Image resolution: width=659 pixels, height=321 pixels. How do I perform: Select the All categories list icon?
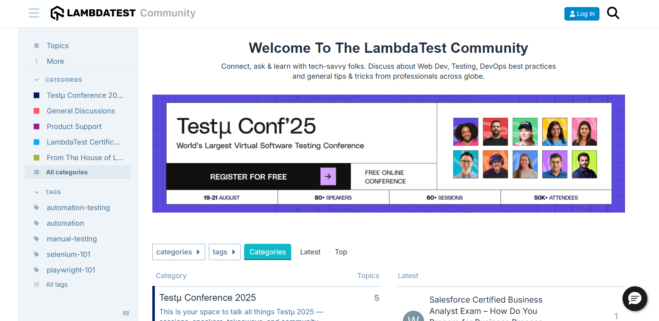click(x=36, y=172)
